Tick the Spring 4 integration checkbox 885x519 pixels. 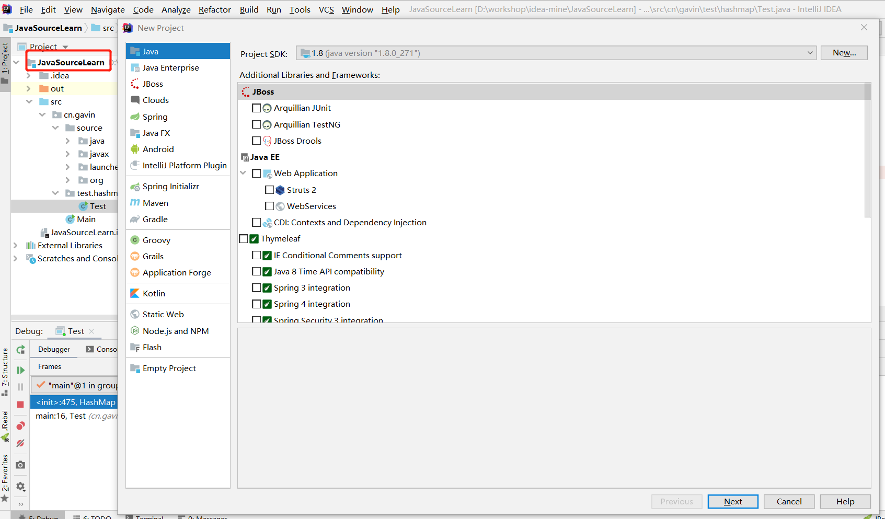tap(256, 304)
